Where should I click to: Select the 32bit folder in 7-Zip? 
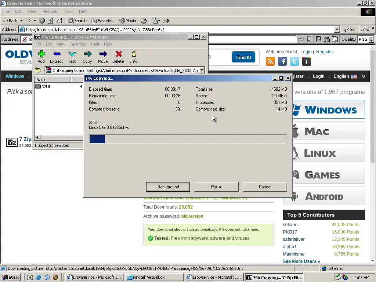coord(43,87)
